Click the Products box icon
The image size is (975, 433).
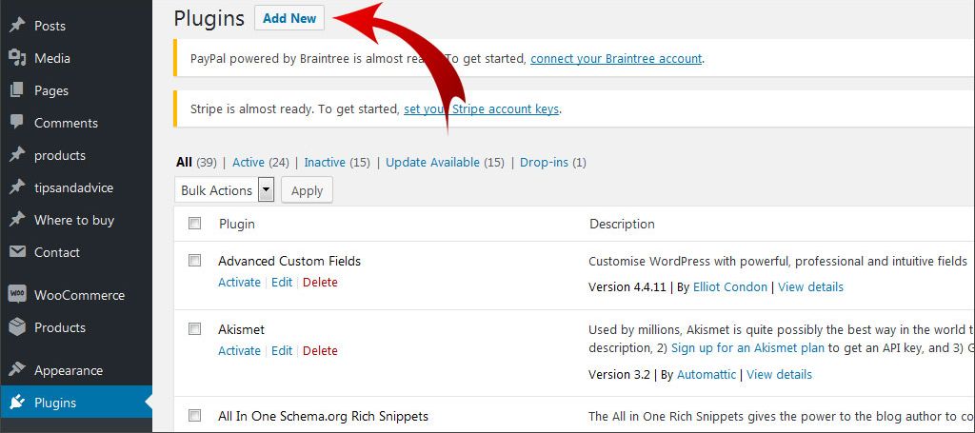[16, 327]
